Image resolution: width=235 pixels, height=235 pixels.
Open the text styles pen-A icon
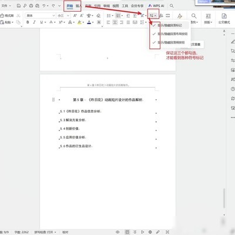click(180, 16)
